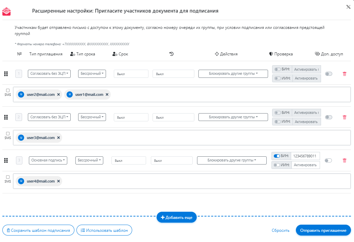Viewport: 354px width, 242px height.
Task: Click the 'Сбросить' reset link
Action: click(280, 230)
